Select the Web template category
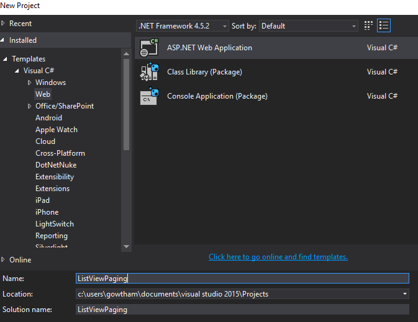The width and height of the screenshot is (418, 322). click(x=43, y=94)
